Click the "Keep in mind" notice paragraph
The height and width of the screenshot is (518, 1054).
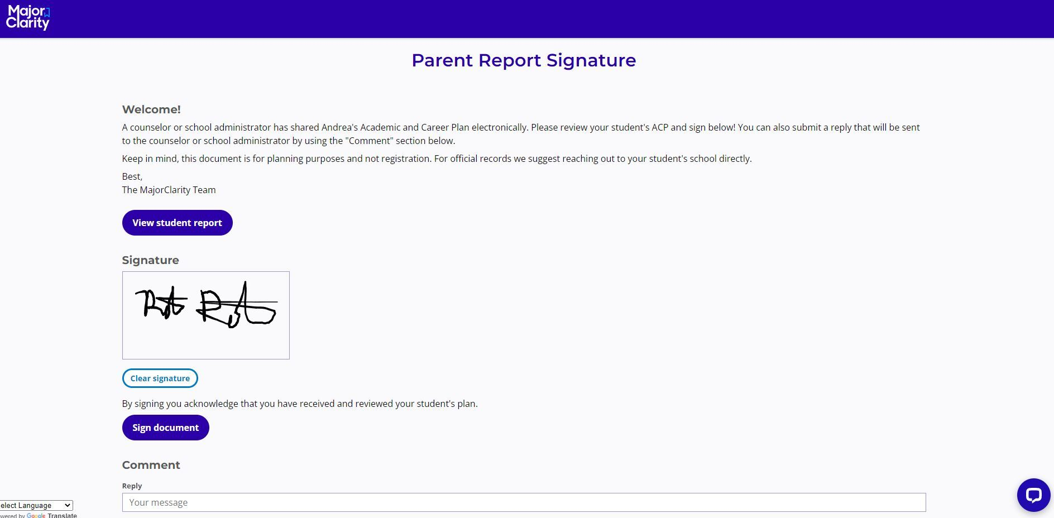[437, 159]
